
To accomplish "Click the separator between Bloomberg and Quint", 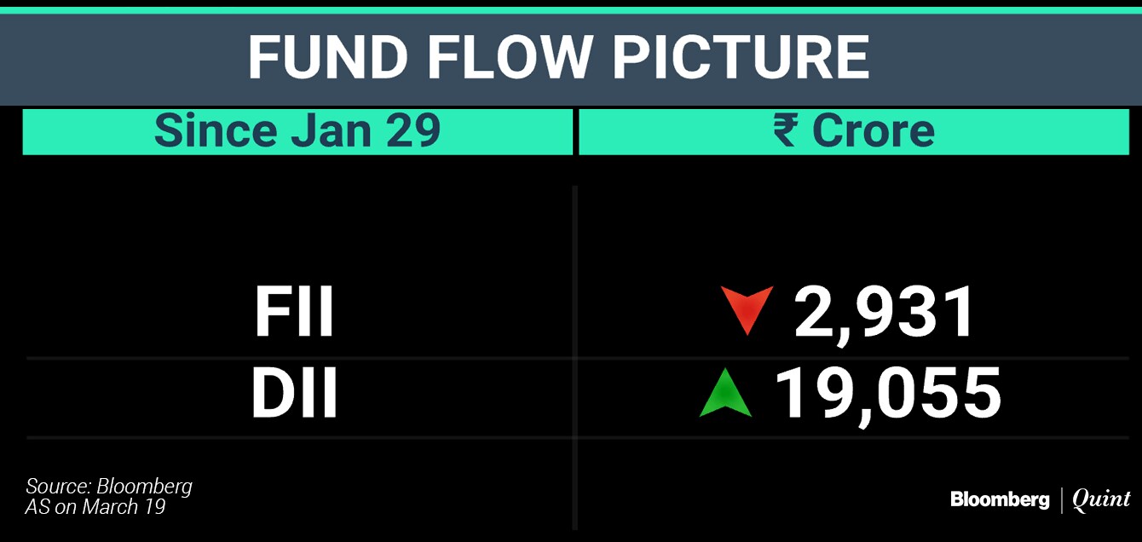I will 1061,500.
